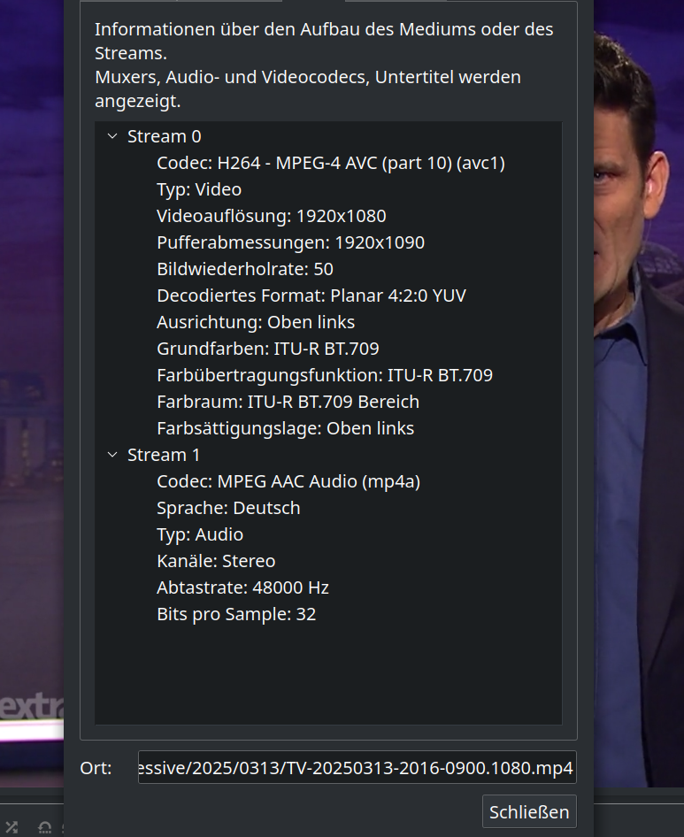Select the Videoauflösung 1920x1080 row
The height and width of the screenshot is (837, 684).
271,216
